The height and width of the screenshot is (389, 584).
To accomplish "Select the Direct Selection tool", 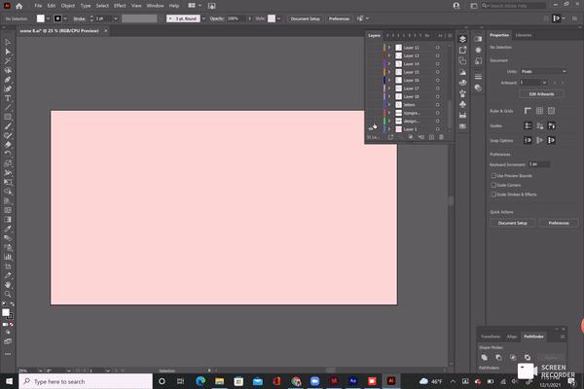I will click(x=8, y=52).
